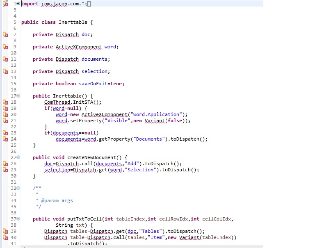Screen dimensions: 315x248
Task: Click the folded-import placeholder box after import statement
Action: tap(89, 4)
